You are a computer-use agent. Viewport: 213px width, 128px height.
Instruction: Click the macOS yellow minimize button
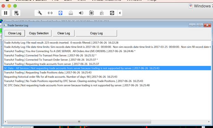tap(9, 6)
